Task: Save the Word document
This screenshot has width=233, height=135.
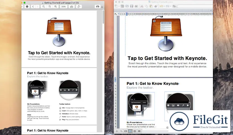Action: click(132, 6)
